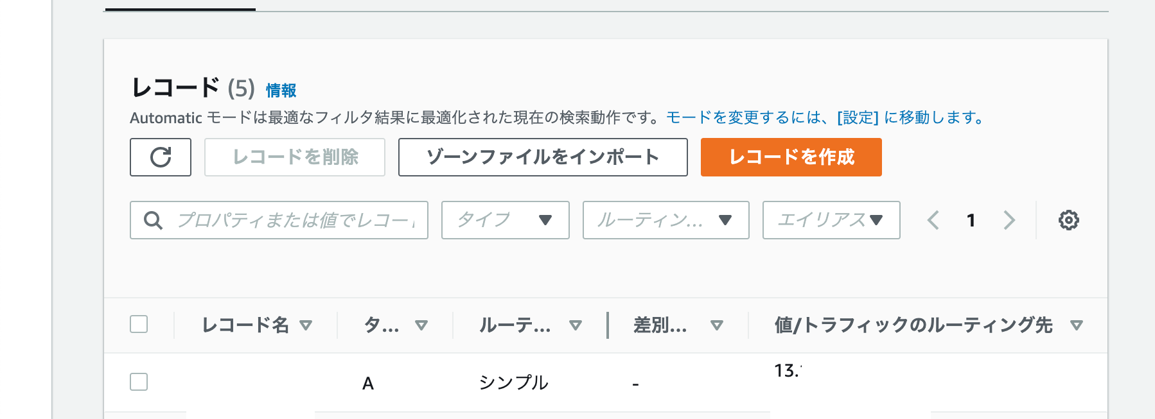
Task: Click ゾーンファイルをインポート button
Action: [543, 157]
